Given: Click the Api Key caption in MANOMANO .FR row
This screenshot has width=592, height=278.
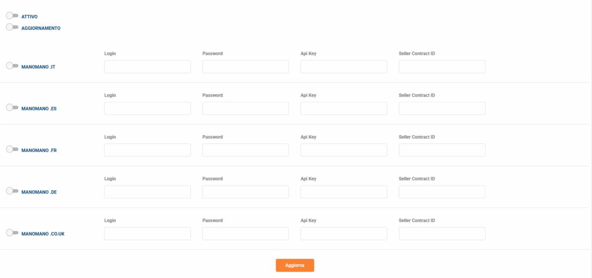Looking at the screenshot, I should click(x=309, y=137).
